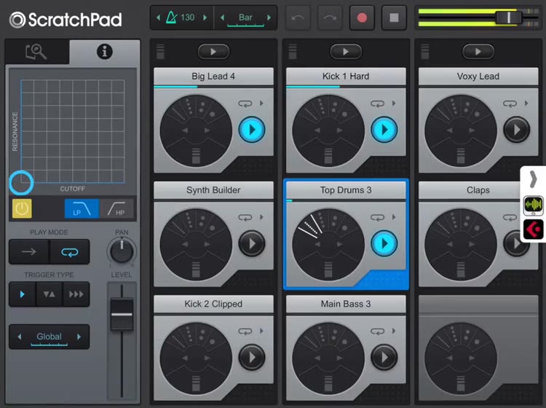Play the Top Drums 3 pad

point(384,243)
